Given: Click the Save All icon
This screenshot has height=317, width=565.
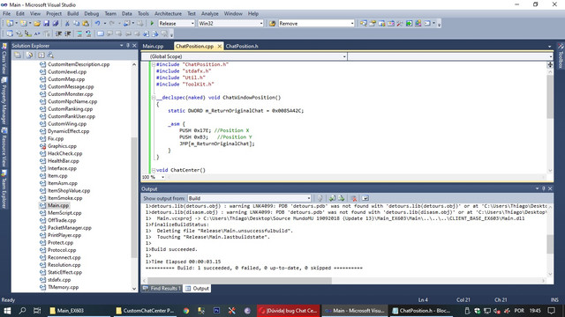Looking at the screenshot, I should [56, 24].
